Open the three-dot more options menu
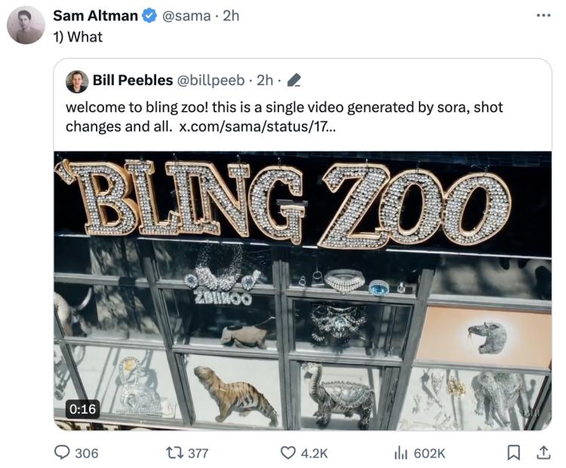 543,16
